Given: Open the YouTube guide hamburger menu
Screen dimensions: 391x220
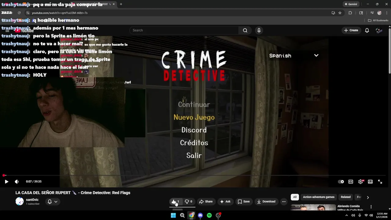Looking at the screenshot, I should [7, 31].
